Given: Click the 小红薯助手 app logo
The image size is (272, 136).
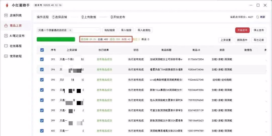Looking at the screenshot, I should (x=7, y=5).
